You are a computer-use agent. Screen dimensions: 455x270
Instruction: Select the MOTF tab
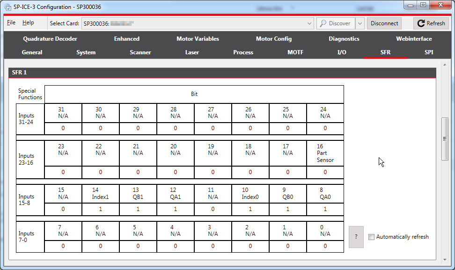pyautogui.click(x=295, y=52)
